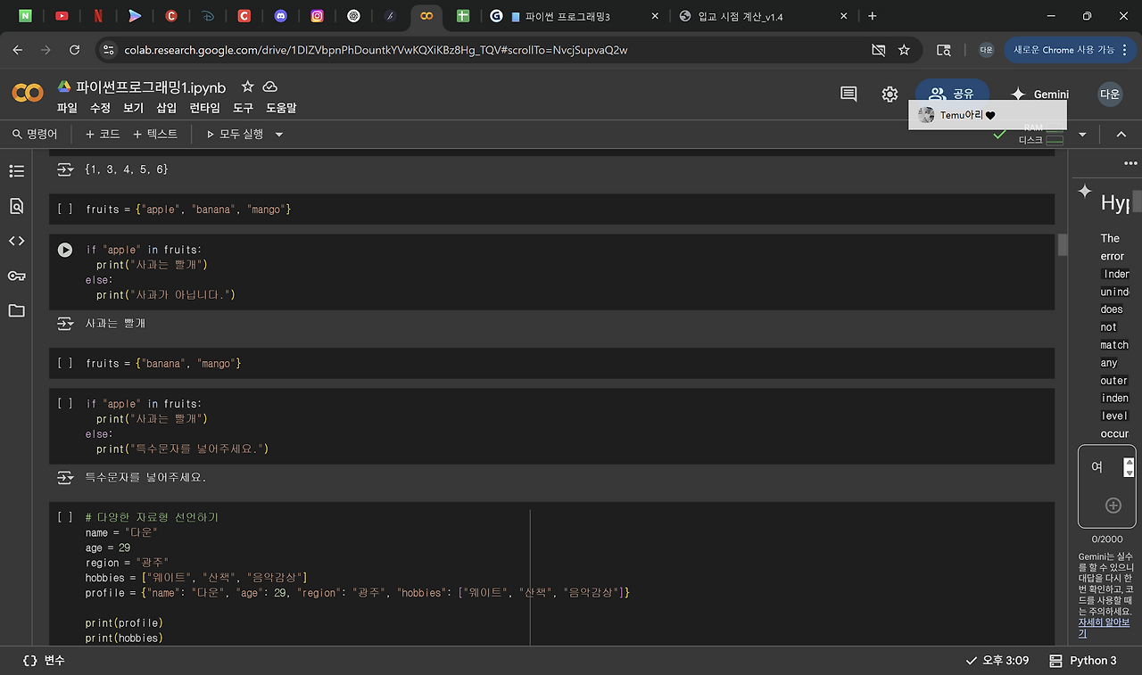Image resolution: width=1142 pixels, height=675 pixels.
Task: Increase the Gemini prompt box stepper up arrow
Action: pos(1129,462)
